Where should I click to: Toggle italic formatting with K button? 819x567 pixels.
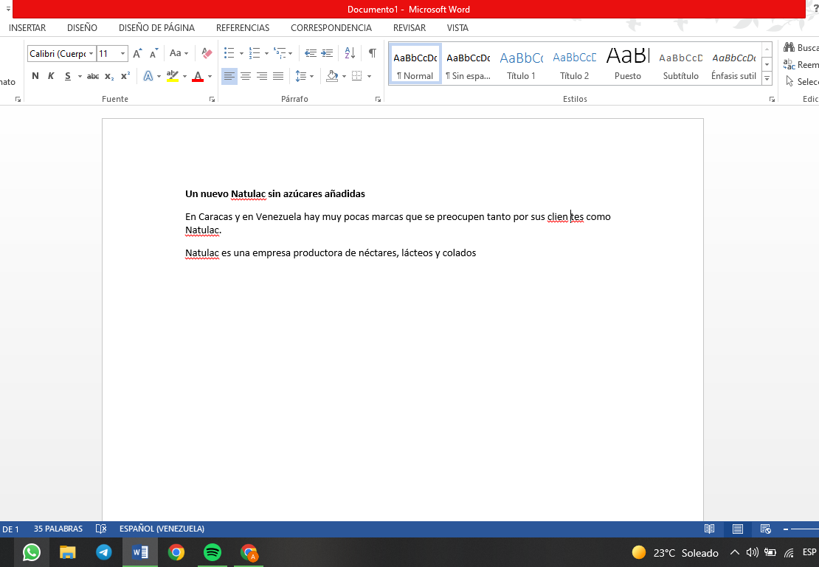click(51, 76)
